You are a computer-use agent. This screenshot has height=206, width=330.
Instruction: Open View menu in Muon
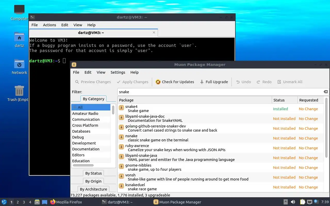point(101,72)
